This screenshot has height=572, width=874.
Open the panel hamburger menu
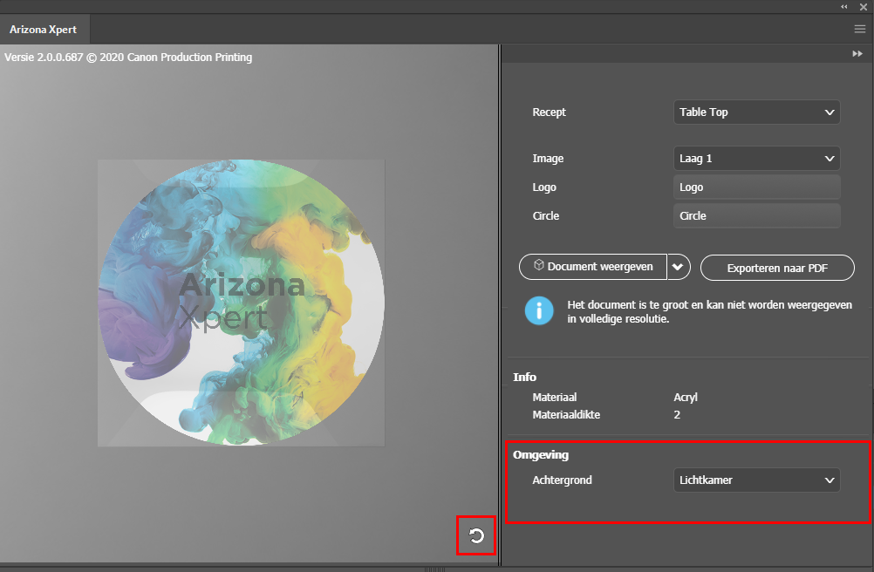point(859,29)
